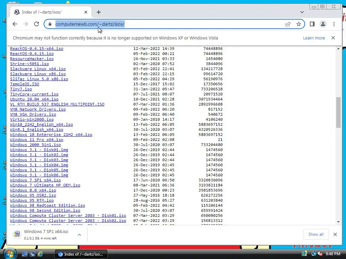Launch Internet Explorer from quick launch
The width and height of the screenshot is (346, 259).
coord(40,254)
